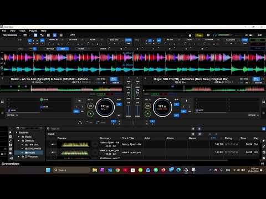Click deck 1 loop IN button
The width and height of the screenshot is (266, 199).
[x=76, y=112]
